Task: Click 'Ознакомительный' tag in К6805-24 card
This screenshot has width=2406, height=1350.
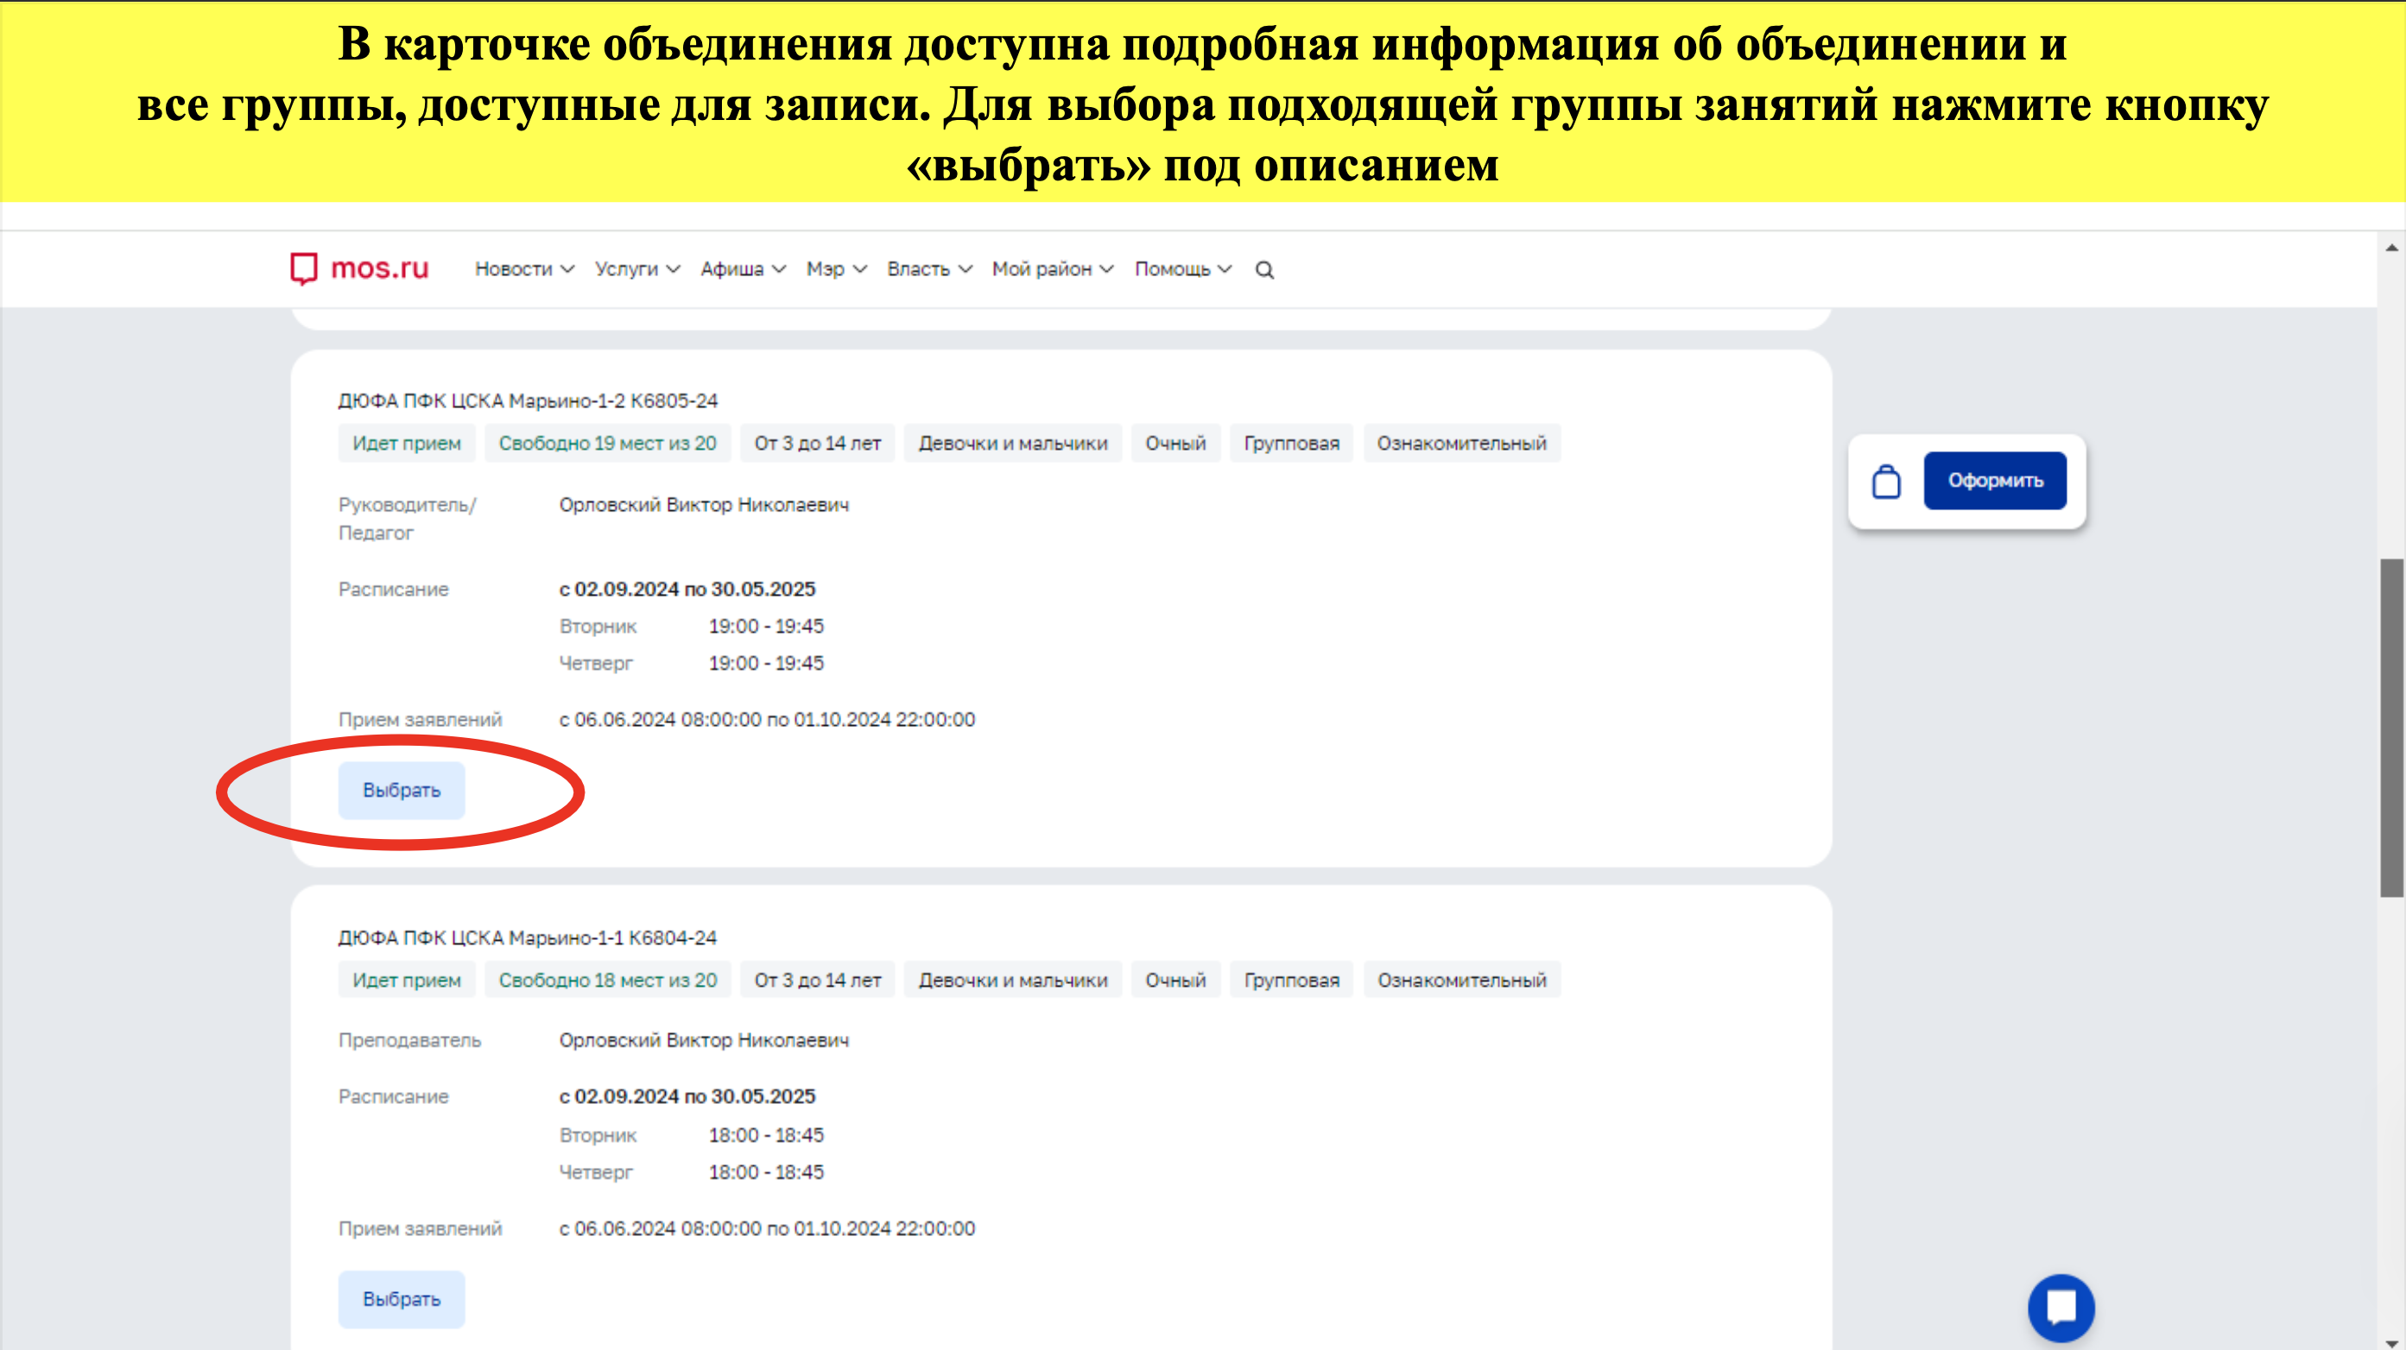Action: 1462,444
